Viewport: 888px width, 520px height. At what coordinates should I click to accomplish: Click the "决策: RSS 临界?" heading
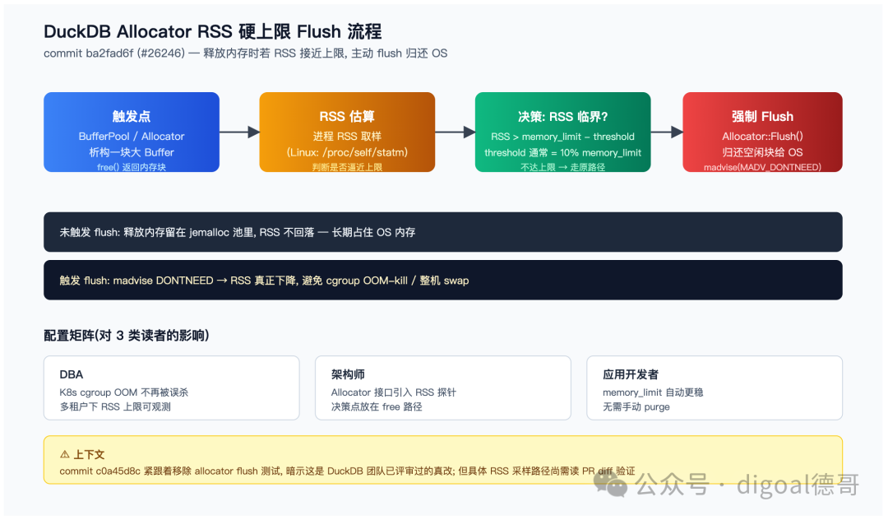563,117
